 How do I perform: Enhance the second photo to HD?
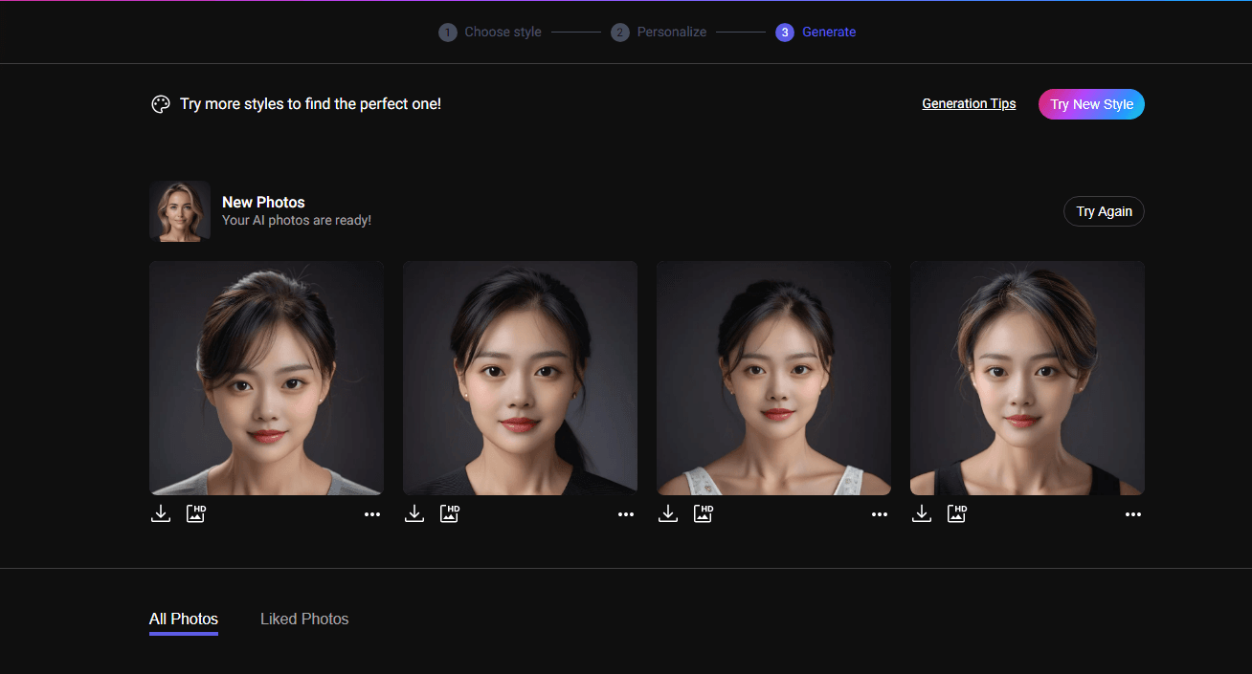[x=449, y=513]
